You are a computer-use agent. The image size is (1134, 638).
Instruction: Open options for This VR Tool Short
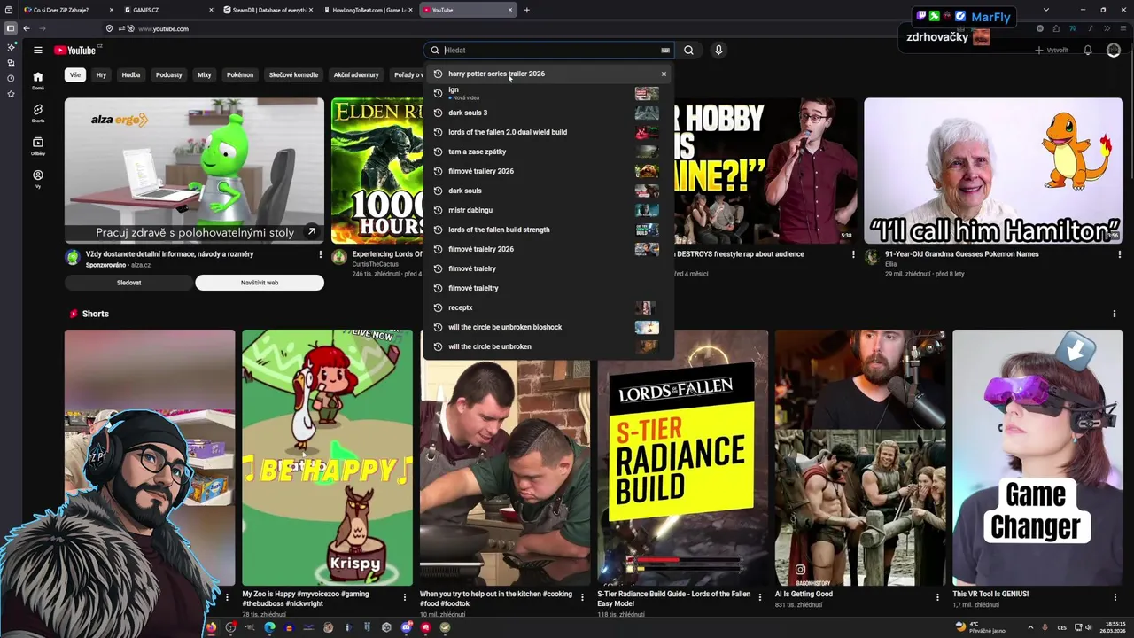[1115, 597]
